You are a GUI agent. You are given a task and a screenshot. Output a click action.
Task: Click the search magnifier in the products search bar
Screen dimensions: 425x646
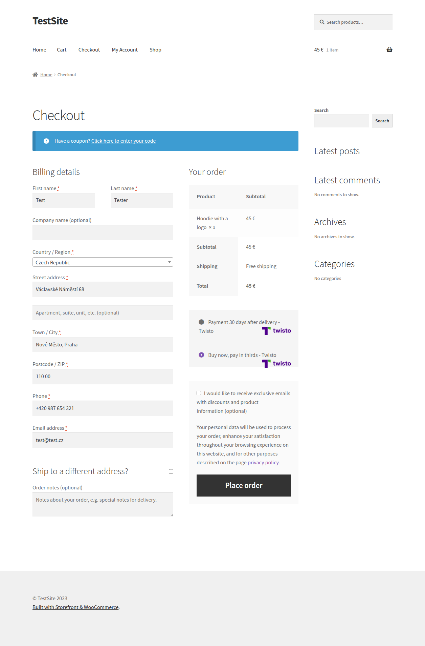point(322,22)
